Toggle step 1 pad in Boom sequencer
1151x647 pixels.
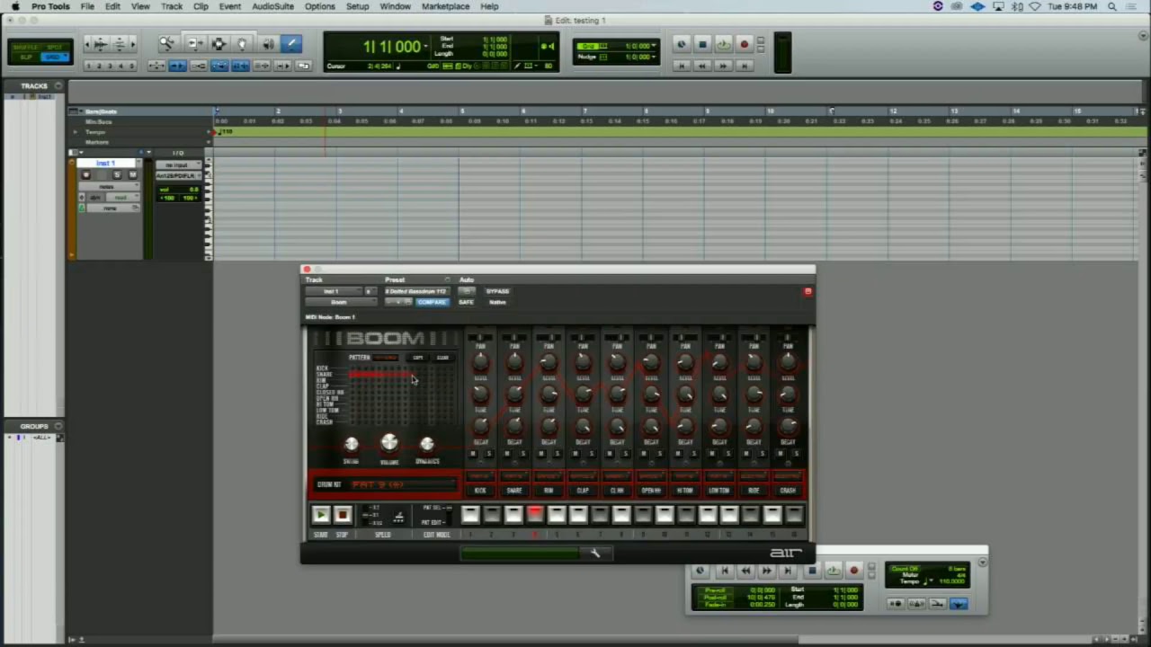click(469, 514)
